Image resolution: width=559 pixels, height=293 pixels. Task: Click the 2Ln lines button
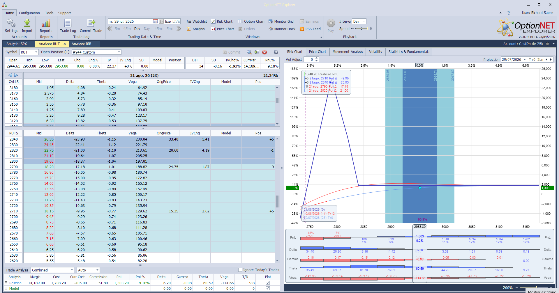(x=540, y=59)
